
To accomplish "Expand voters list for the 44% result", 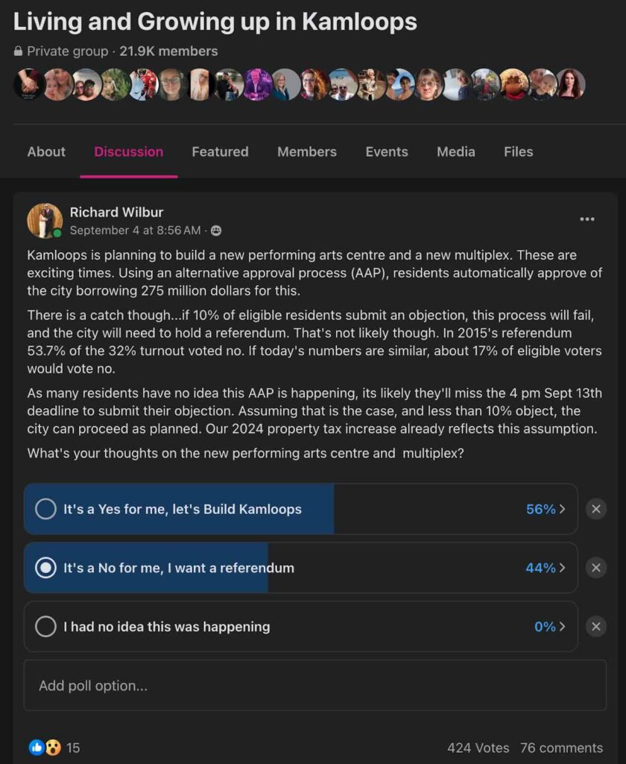I will pos(546,568).
